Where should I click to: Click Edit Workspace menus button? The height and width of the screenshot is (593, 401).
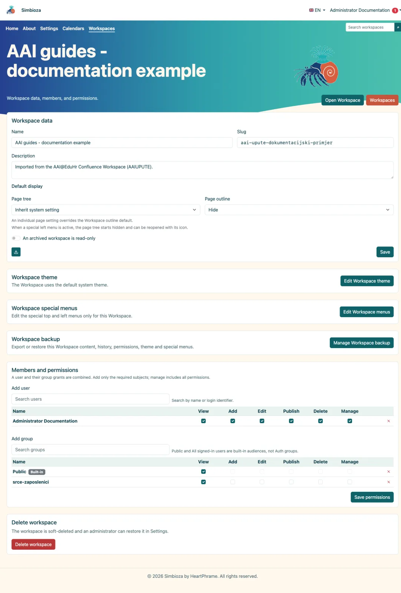click(367, 312)
